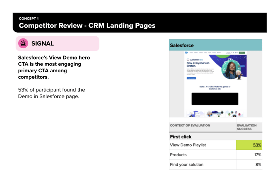
Task: Click the pink siren signal icon
Action: click(23, 43)
